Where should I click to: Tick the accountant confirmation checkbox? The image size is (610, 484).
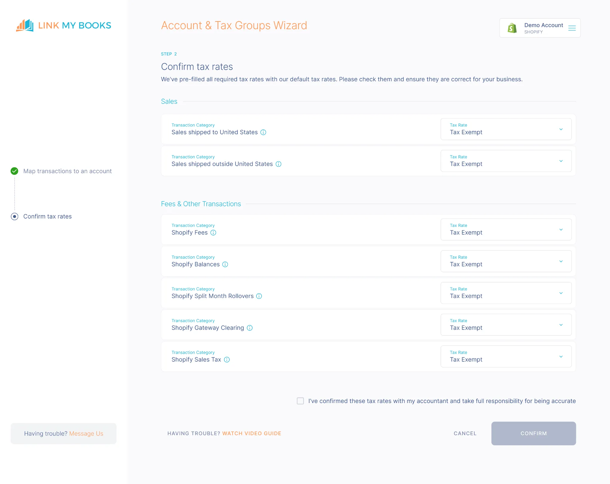click(x=300, y=401)
